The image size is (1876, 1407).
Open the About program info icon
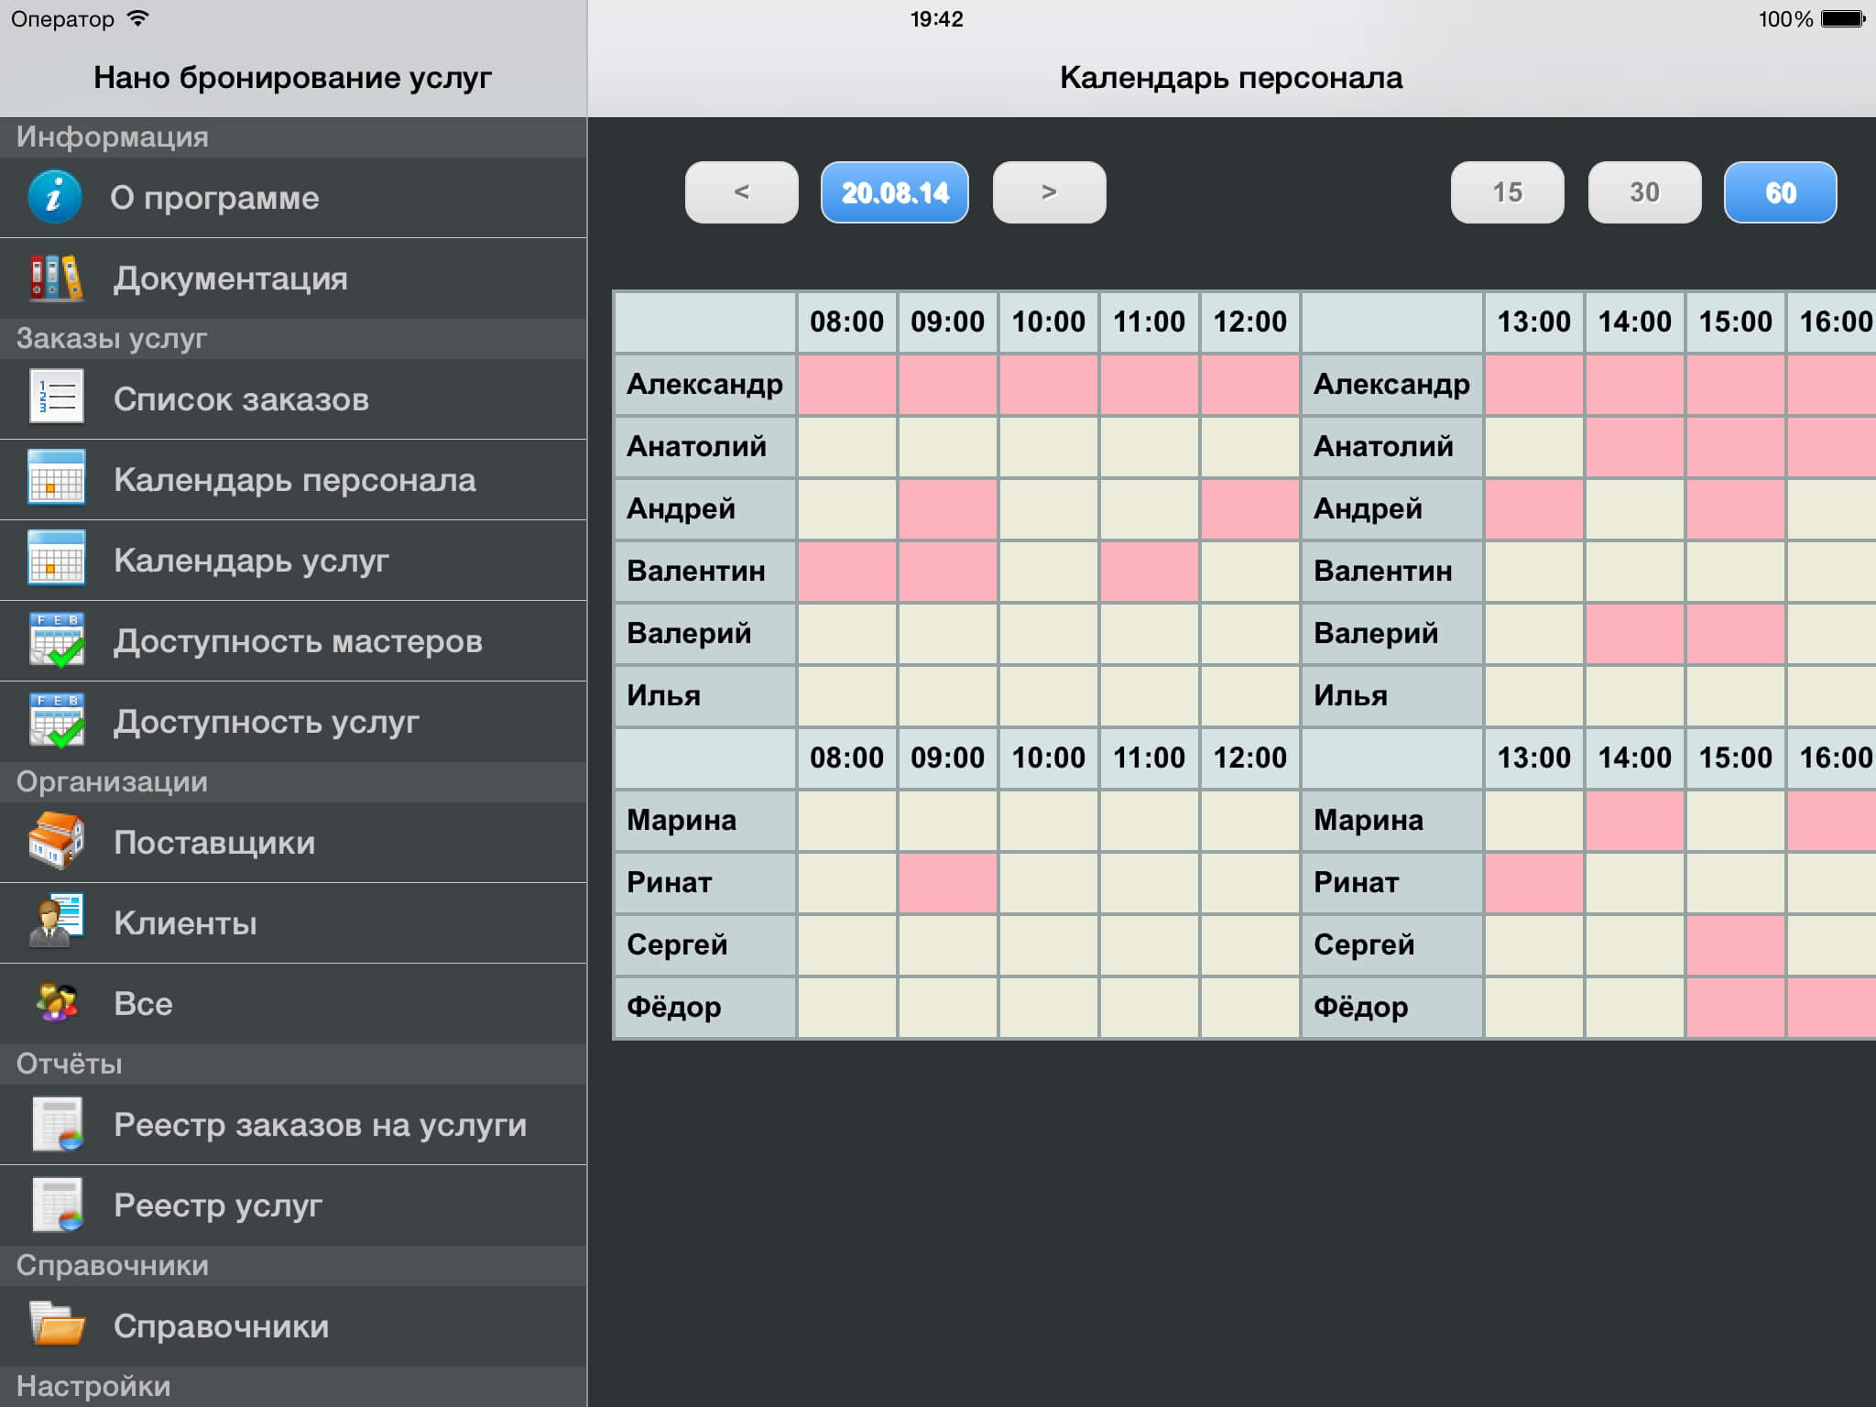tap(55, 197)
